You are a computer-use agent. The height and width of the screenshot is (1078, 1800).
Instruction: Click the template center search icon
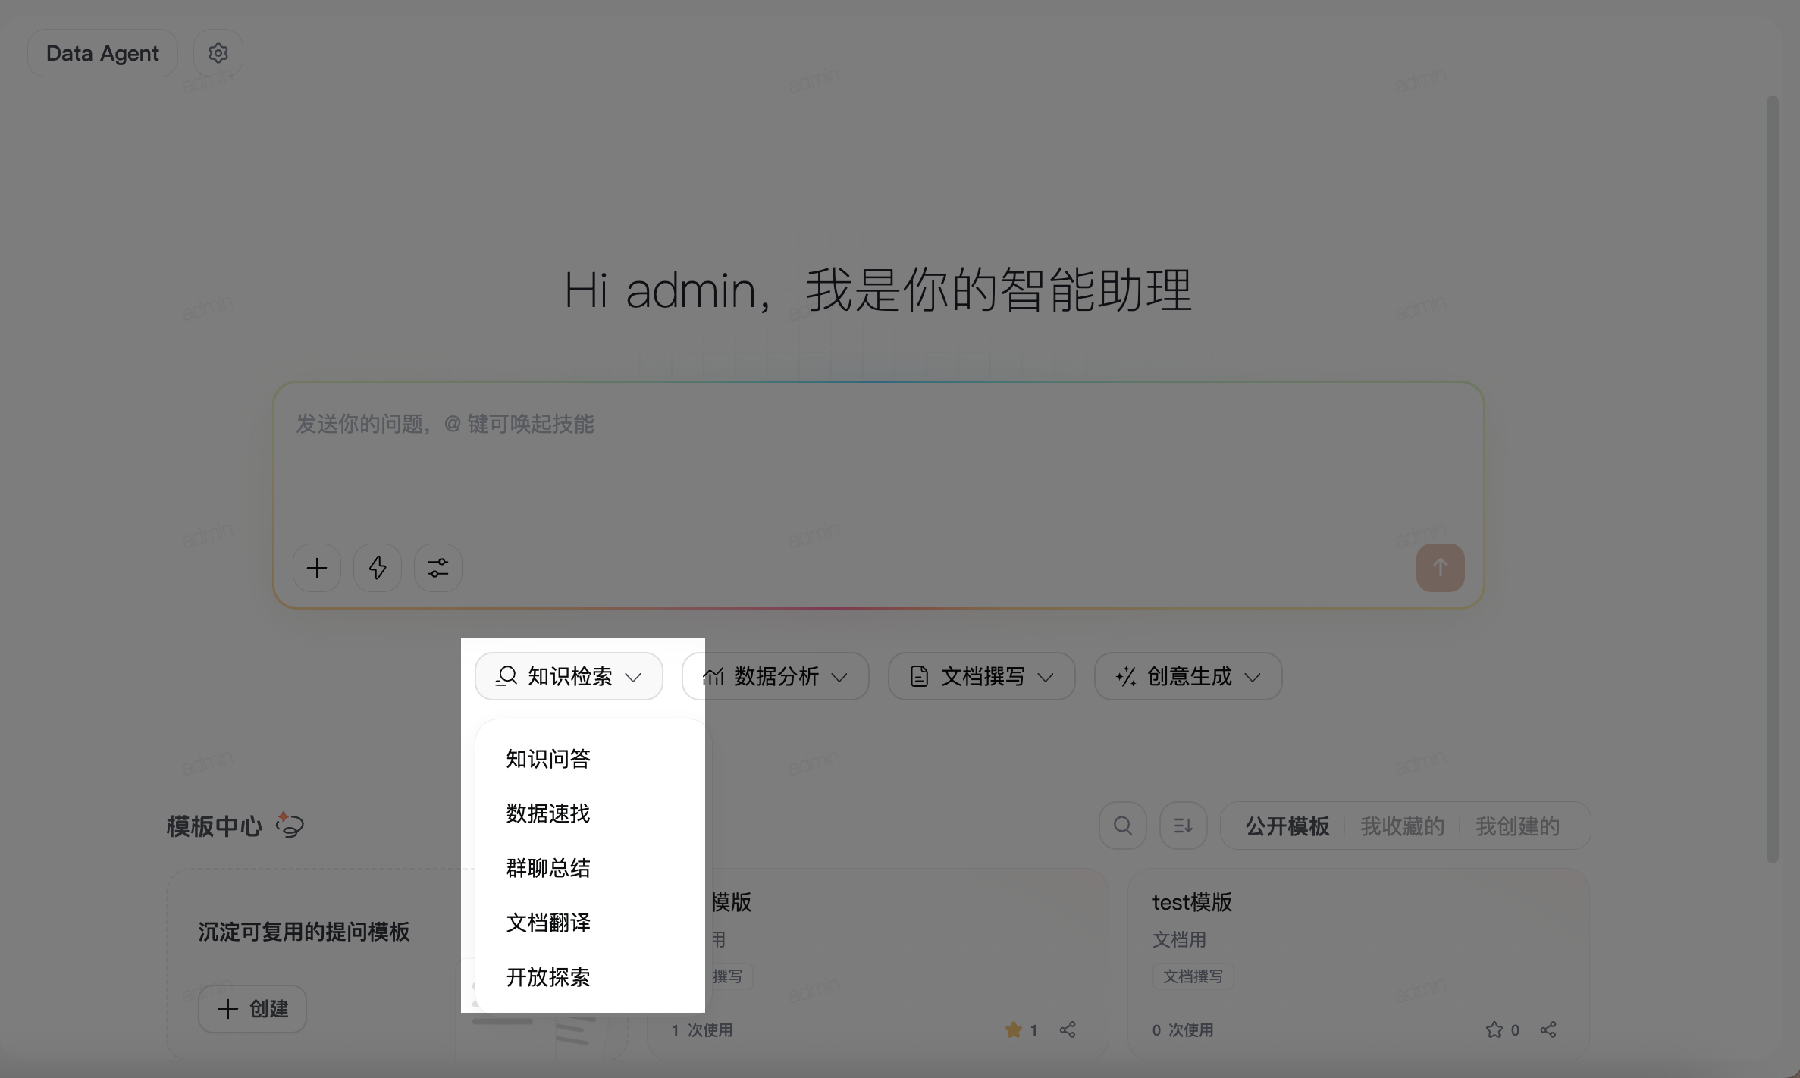tap(1123, 826)
